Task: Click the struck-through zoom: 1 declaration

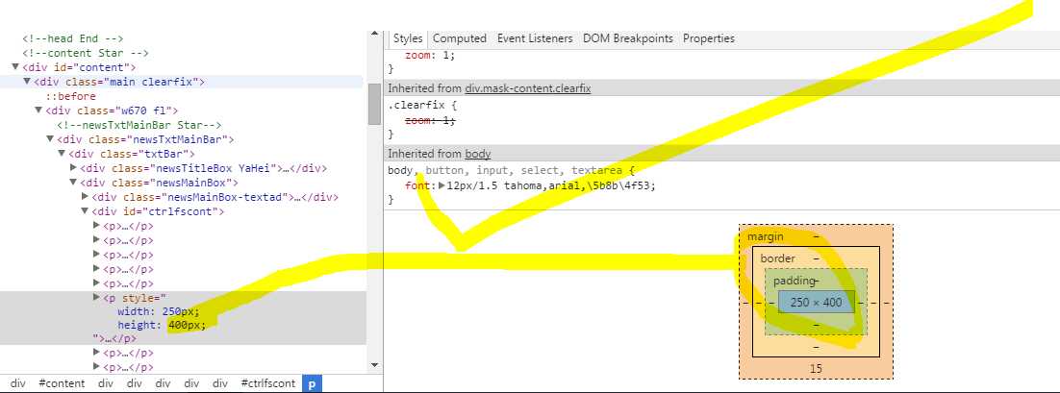Action: (x=430, y=120)
